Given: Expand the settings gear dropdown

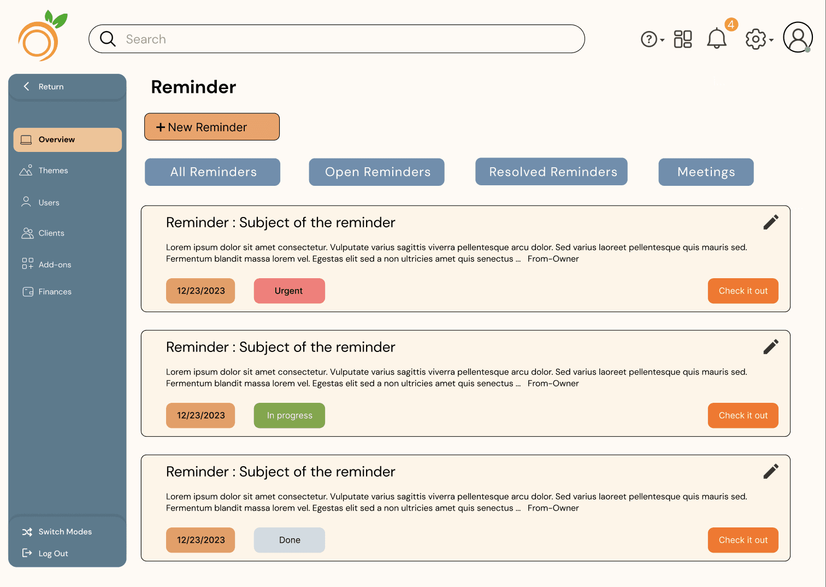Looking at the screenshot, I should [759, 39].
